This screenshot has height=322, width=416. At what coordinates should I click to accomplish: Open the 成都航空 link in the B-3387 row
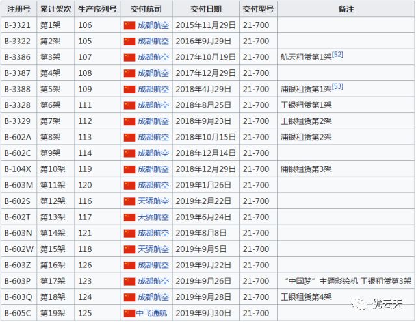153,73
